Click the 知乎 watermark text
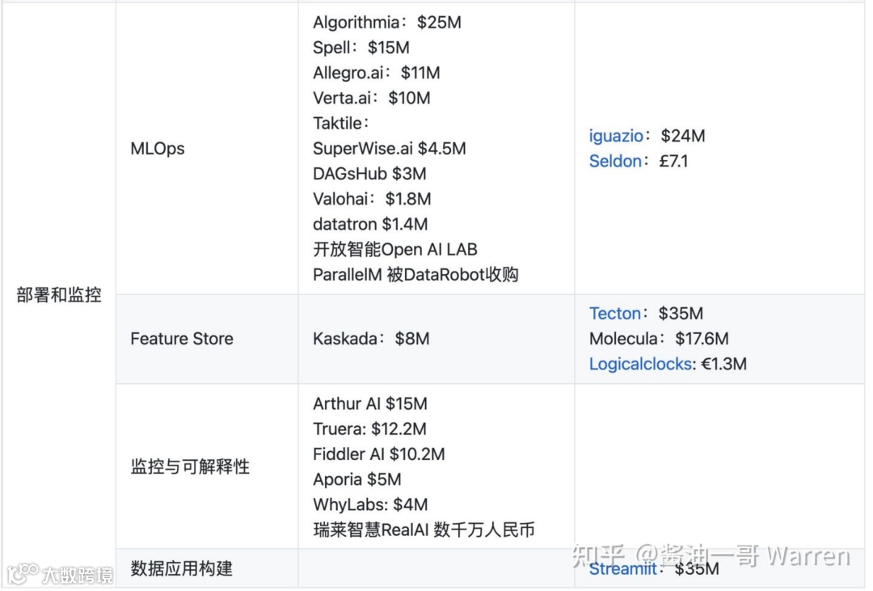The width and height of the screenshot is (873, 591). [x=598, y=556]
